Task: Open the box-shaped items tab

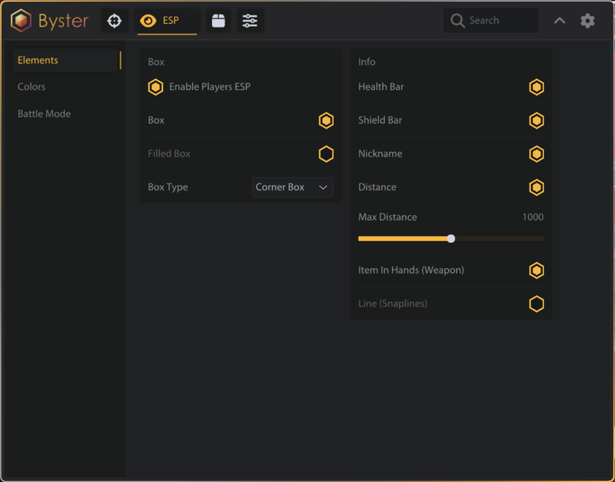Action: 218,21
